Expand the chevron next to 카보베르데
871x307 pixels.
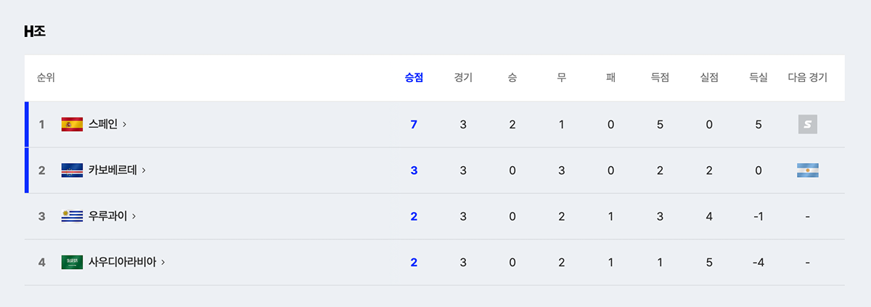coord(144,171)
